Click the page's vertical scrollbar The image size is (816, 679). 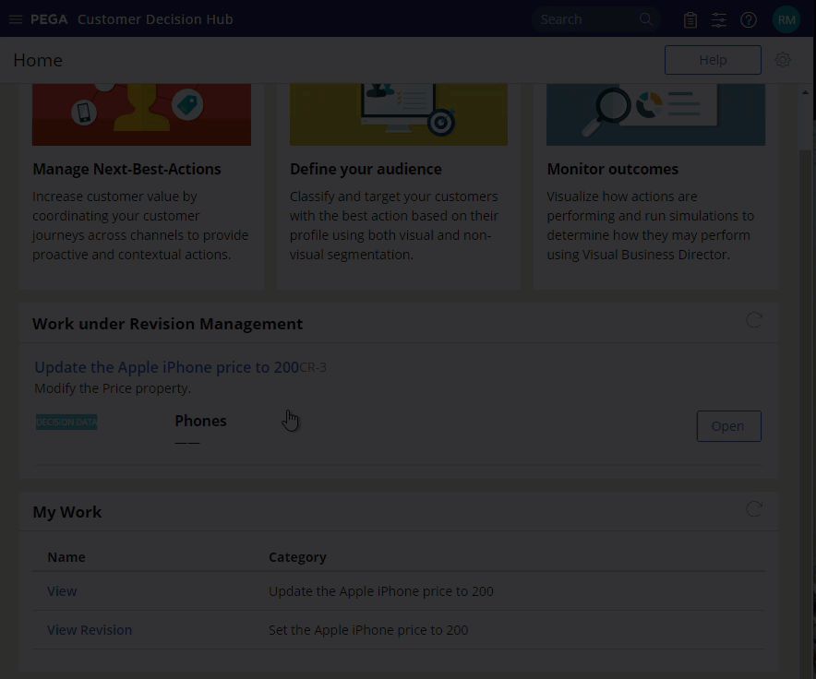[805, 369]
